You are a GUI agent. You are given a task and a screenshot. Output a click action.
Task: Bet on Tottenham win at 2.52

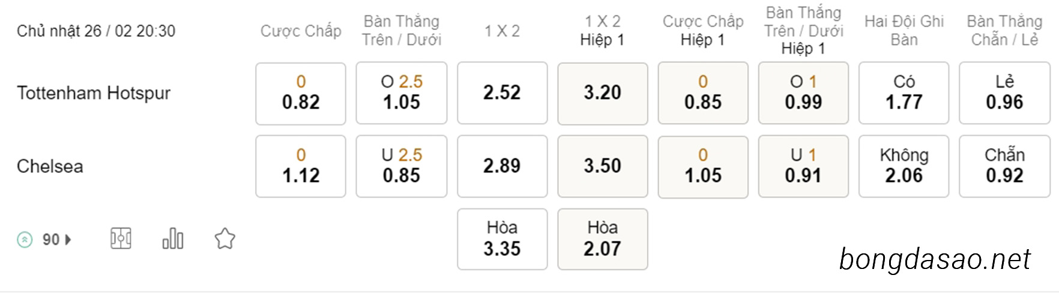tap(502, 93)
